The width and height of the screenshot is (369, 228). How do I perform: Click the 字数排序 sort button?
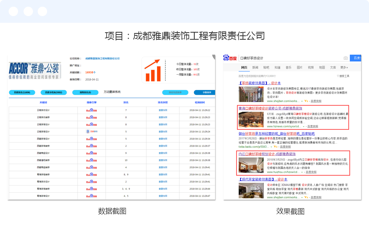coord(205,93)
